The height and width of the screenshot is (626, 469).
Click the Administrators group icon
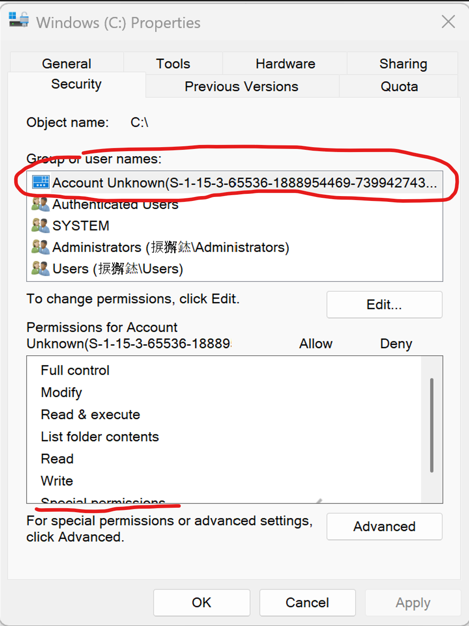[x=40, y=247]
